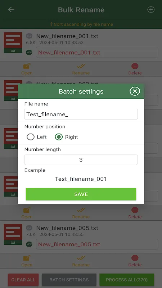Screen dimensions: 162x288
Task: Click the File name input field
Action: click(x=81, y=114)
